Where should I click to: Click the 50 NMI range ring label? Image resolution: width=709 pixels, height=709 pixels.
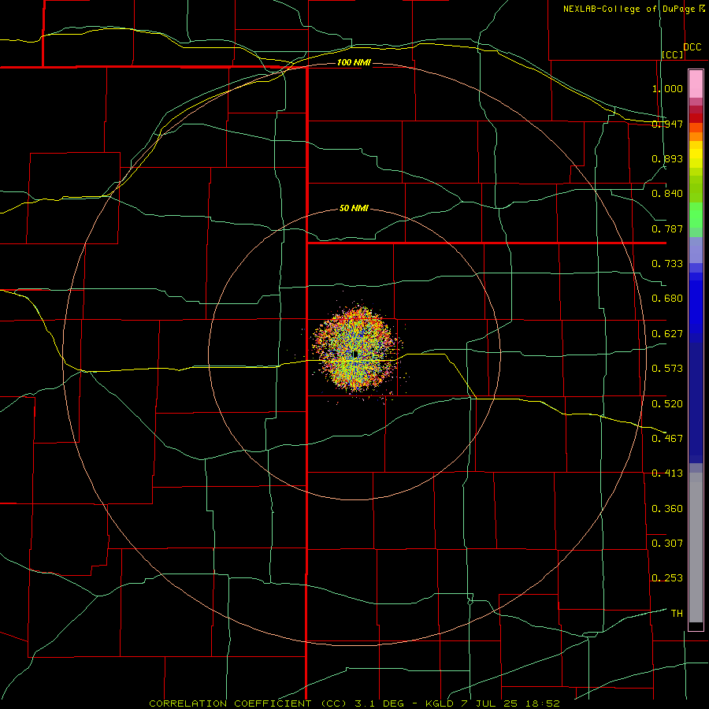[x=354, y=209]
